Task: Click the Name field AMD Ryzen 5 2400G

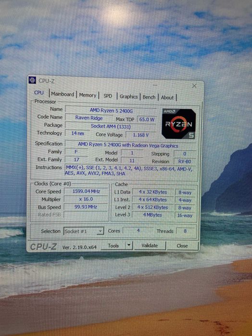Action: [111, 111]
